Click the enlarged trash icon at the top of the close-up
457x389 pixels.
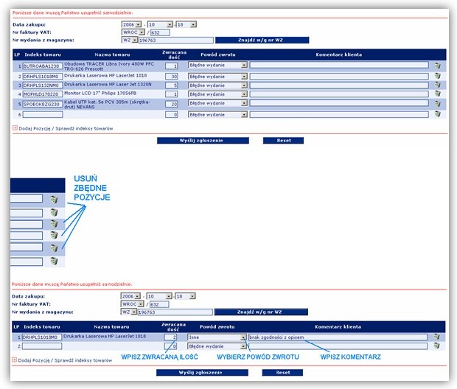pos(54,200)
